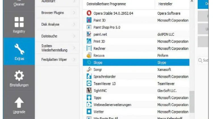Click the TightVNC program icon
The image size is (213, 119).
point(89,90)
